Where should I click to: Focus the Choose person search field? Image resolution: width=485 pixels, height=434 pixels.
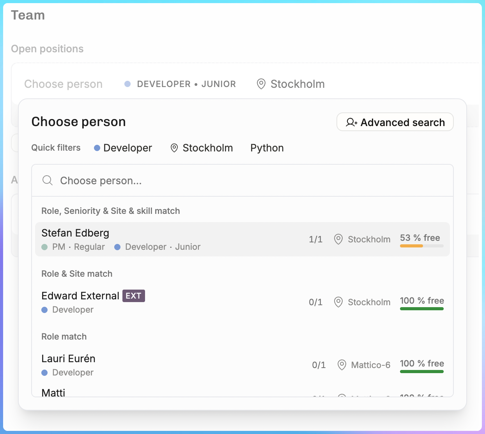point(242,180)
